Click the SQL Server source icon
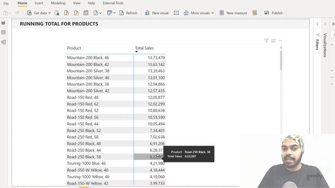 point(76,13)
